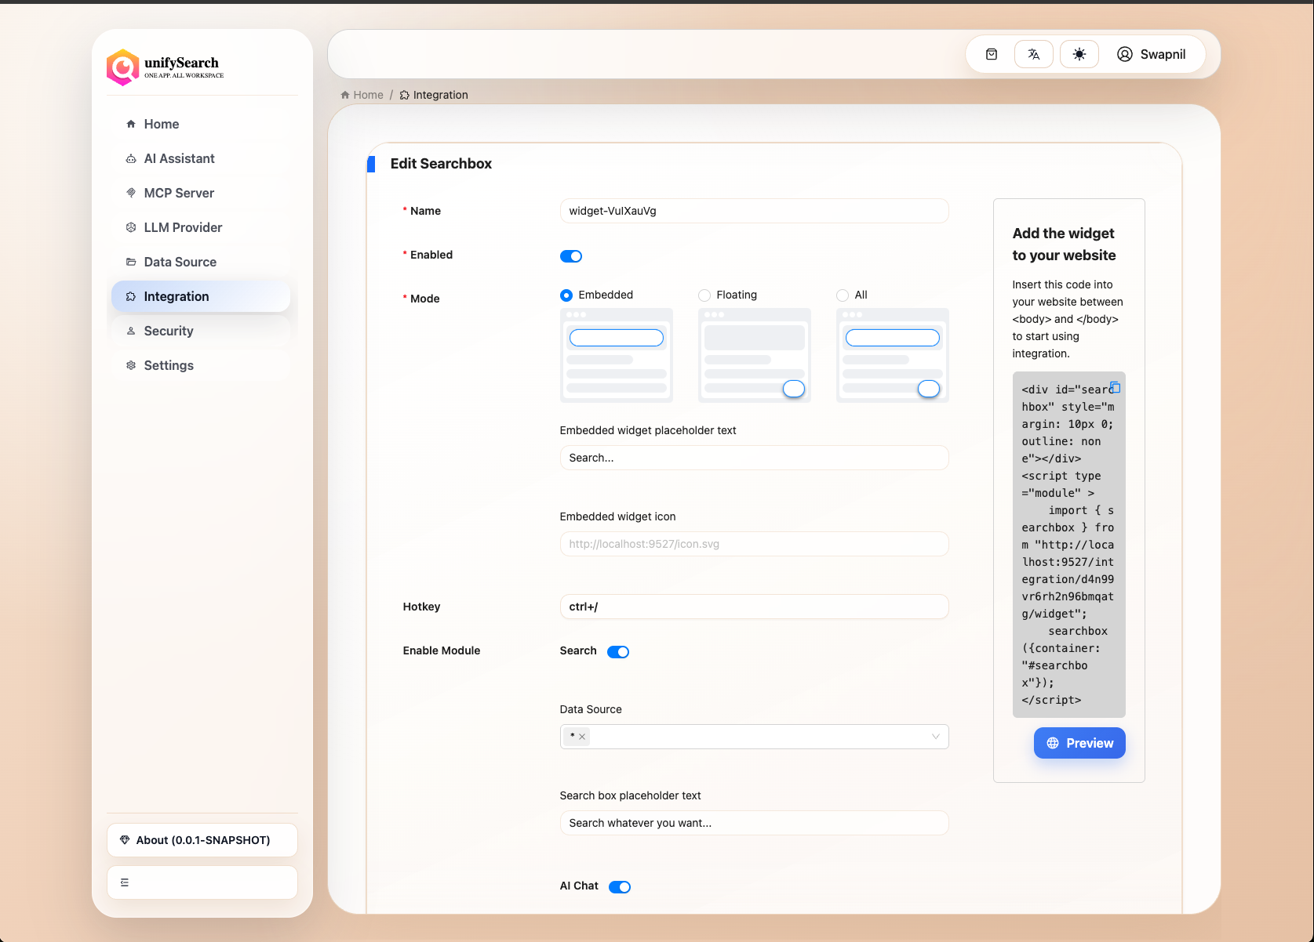Click the Security shield icon in sidebar
The width and height of the screenshot is (1314, 942).
(x=130, y=331)
